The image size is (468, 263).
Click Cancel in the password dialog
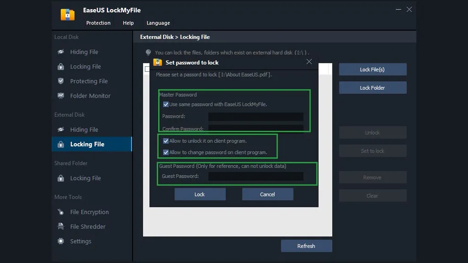(267, 194)
